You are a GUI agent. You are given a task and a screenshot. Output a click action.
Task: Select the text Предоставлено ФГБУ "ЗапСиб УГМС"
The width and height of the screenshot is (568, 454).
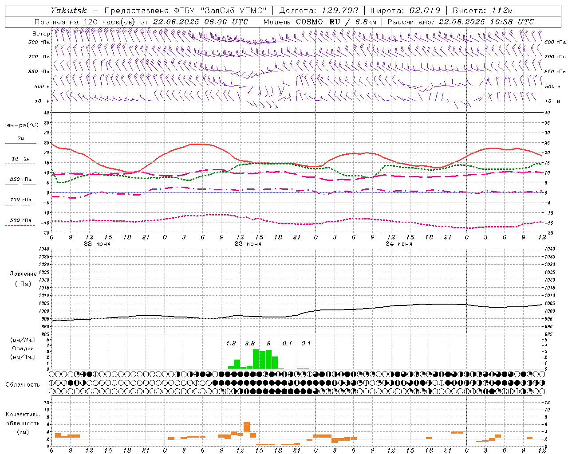pos(185,11)
